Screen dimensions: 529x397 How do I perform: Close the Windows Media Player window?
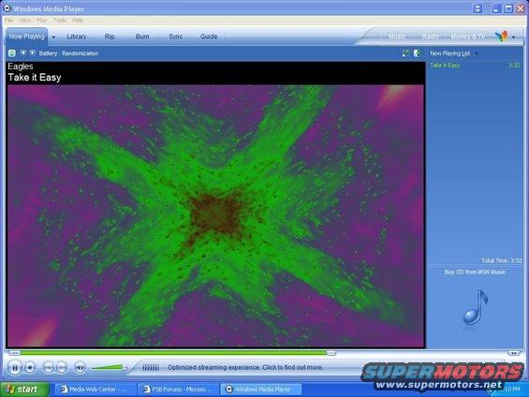521,8
